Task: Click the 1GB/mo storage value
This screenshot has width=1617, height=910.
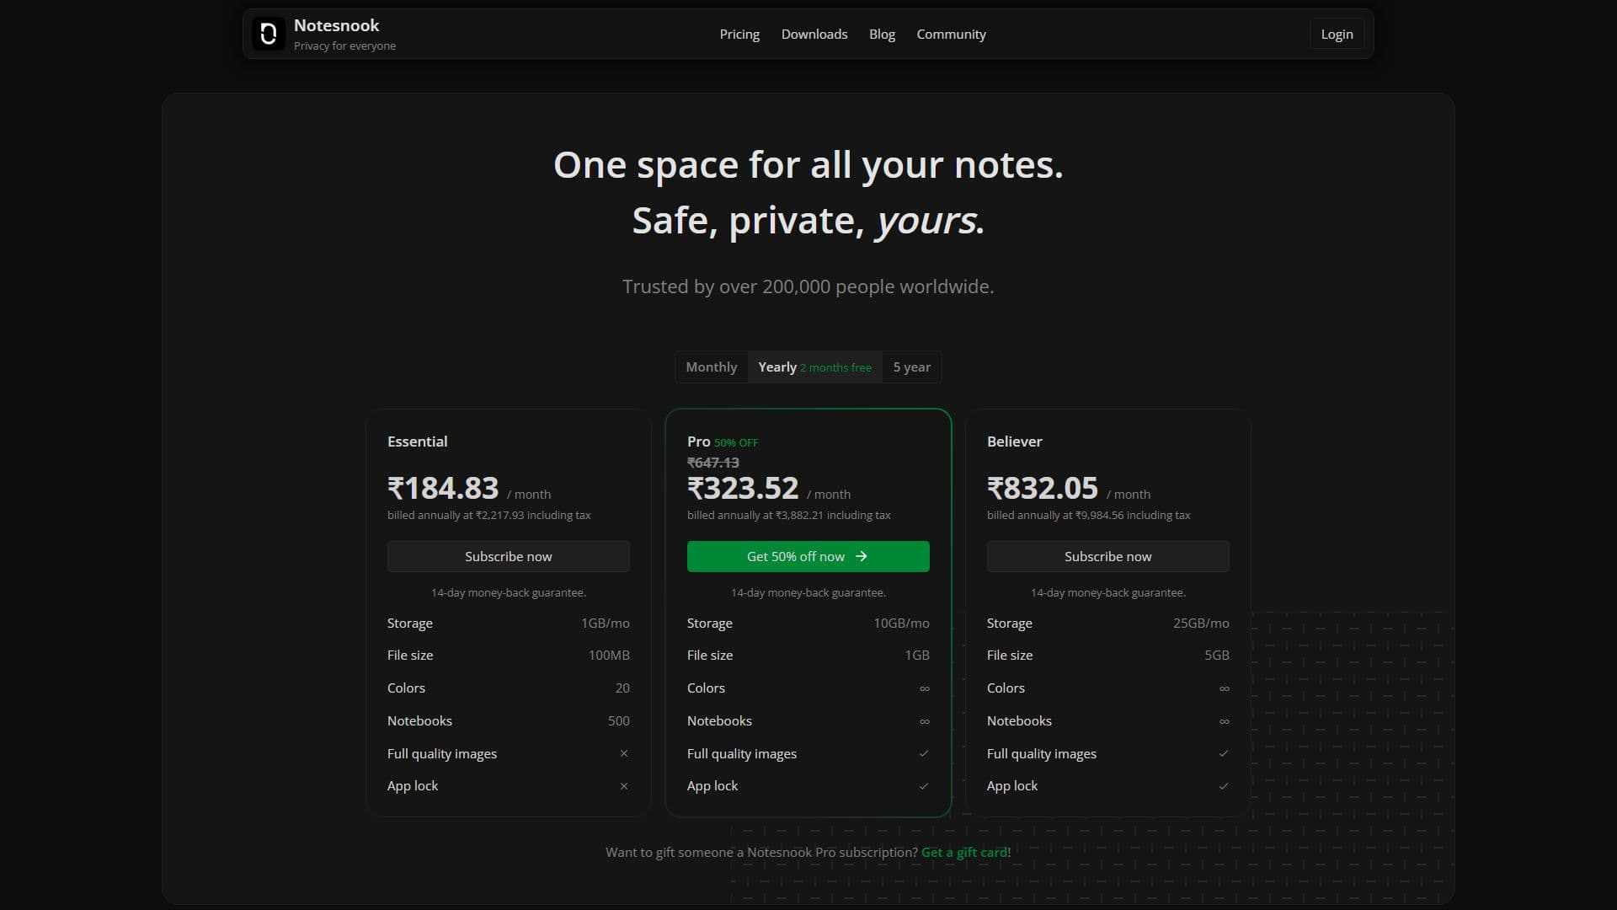Action: point(606,623)
